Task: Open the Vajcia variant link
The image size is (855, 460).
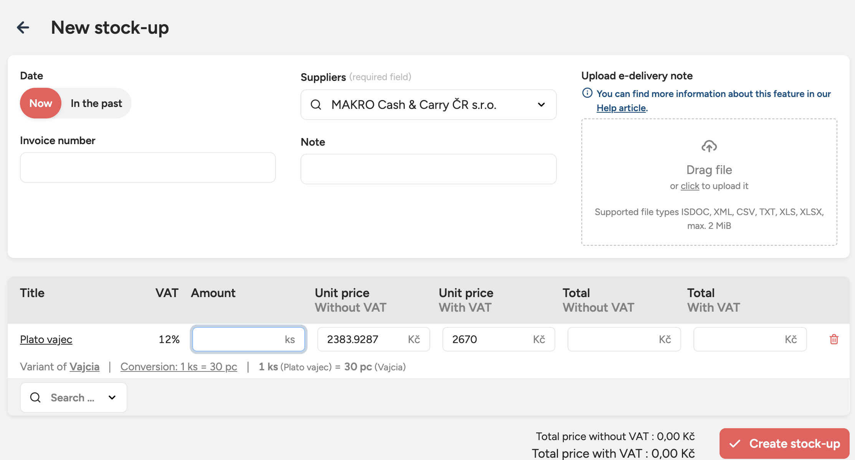Action: pos(84,367)
